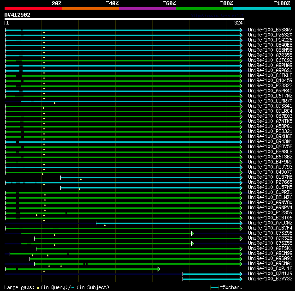
Task: Click end arrow of UniRef100_B9S8R7 alignment
Action: (241, 30)
